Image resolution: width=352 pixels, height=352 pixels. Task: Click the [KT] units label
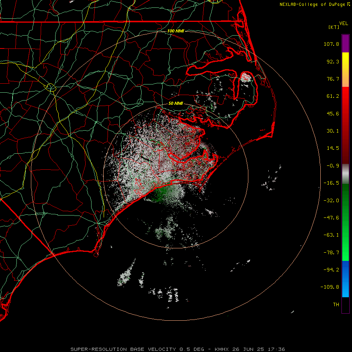pyautogui.click(x=334, y=27)
